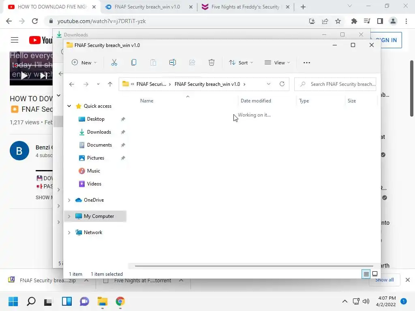Image resolution: width=415 pixels, height=311 pixels.
Task: Click the Search FNAF Security breach box
Action: [335, 84]
